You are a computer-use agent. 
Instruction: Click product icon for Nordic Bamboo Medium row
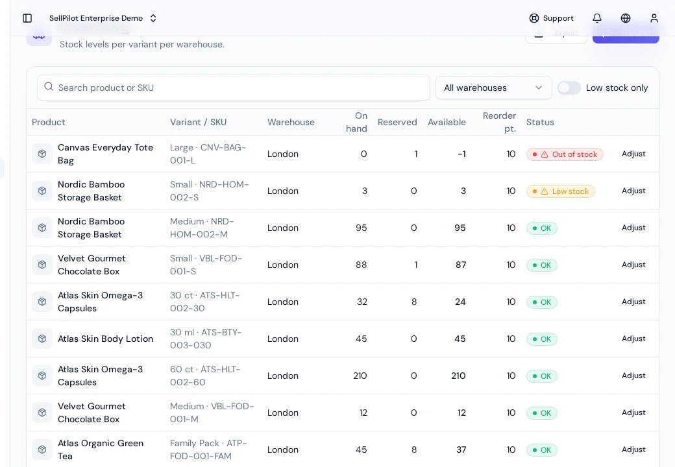pyautogui.click(x=42, y=228)
